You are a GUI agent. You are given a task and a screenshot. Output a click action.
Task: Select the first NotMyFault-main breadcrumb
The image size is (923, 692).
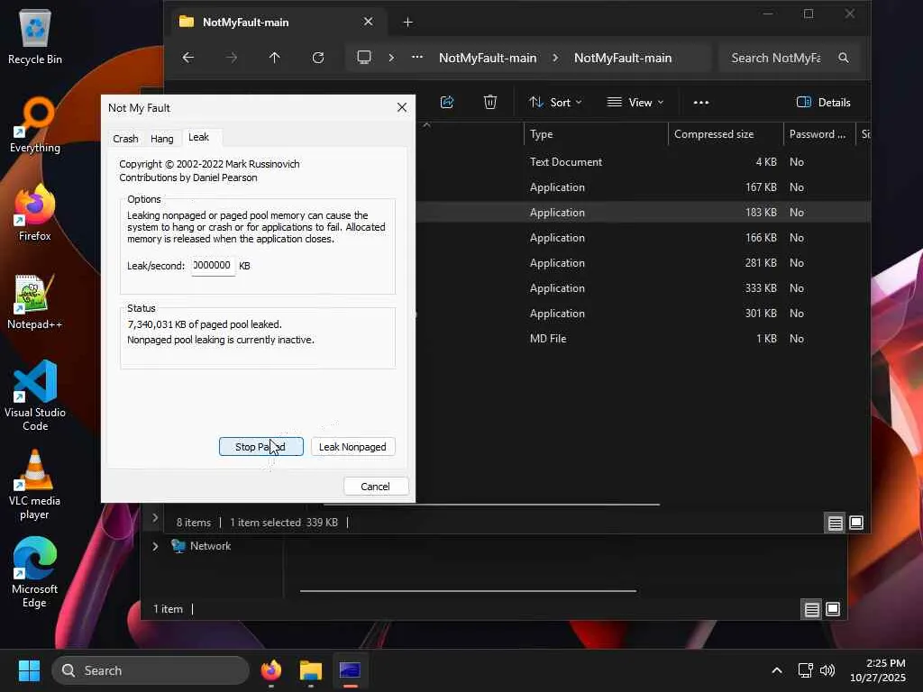point(488,58)
